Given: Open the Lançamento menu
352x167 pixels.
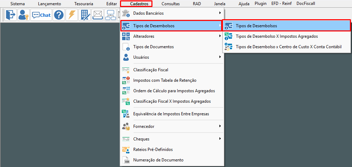Looking at the screenshot, I should coord(50,3).
